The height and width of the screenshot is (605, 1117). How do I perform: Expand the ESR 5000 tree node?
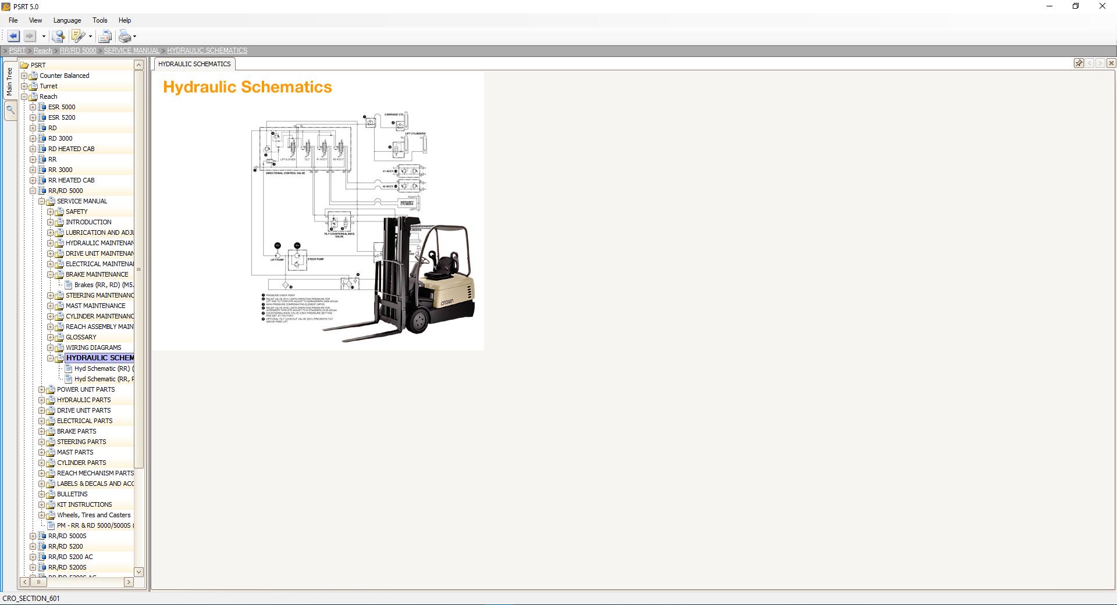(x=33, y=107)
